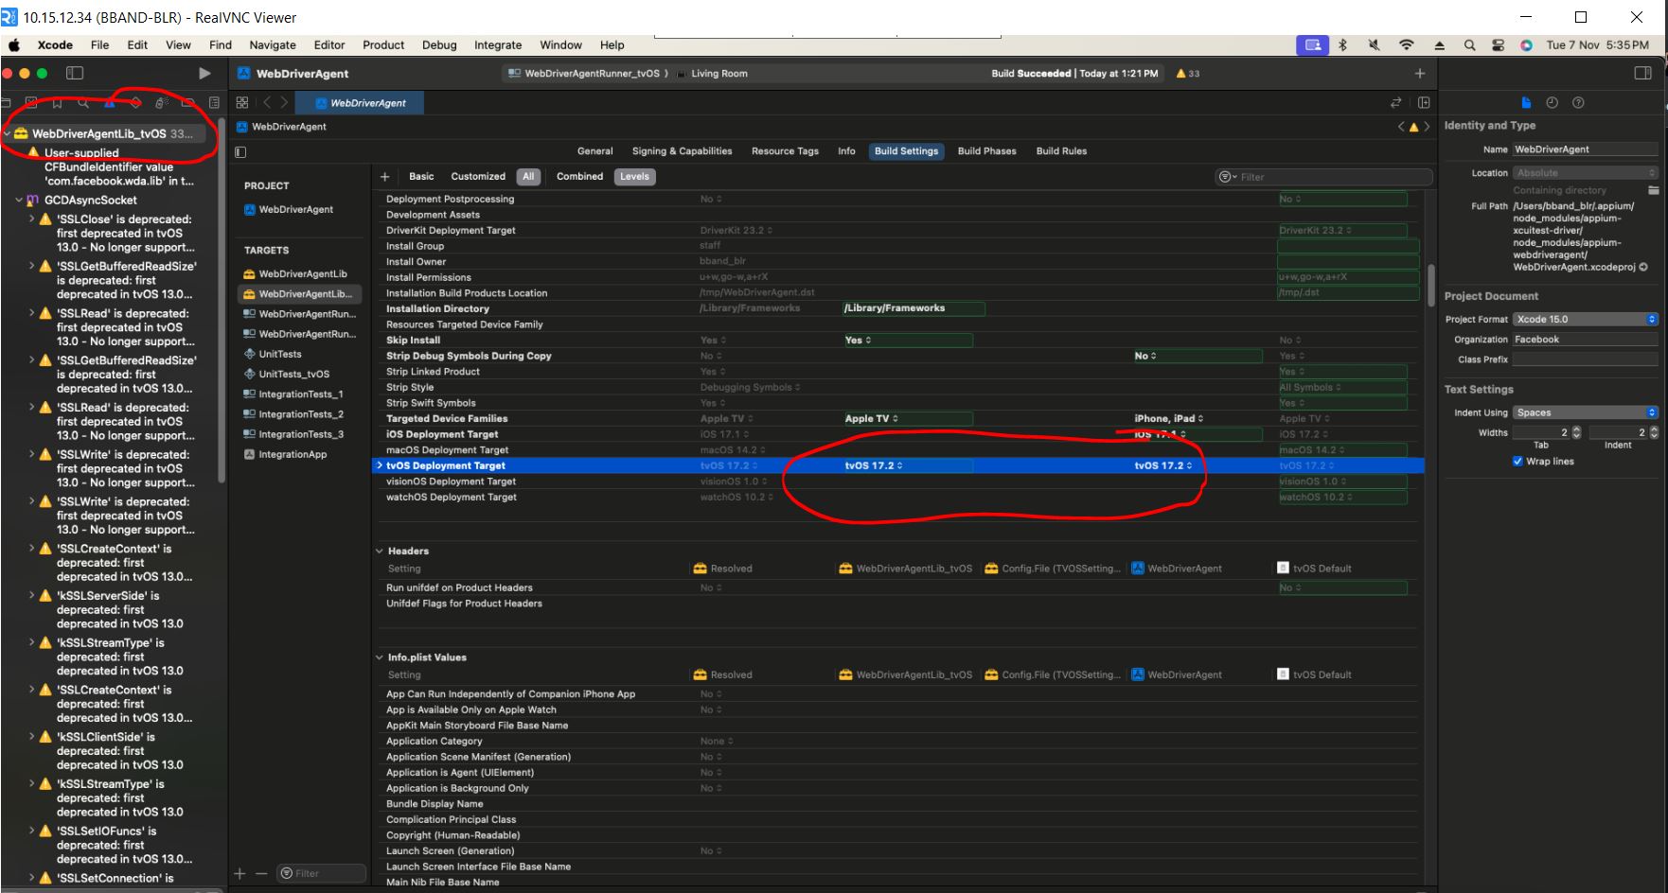
Task: Open the Find navigator magnifier icon
Action: pos(83,103)
